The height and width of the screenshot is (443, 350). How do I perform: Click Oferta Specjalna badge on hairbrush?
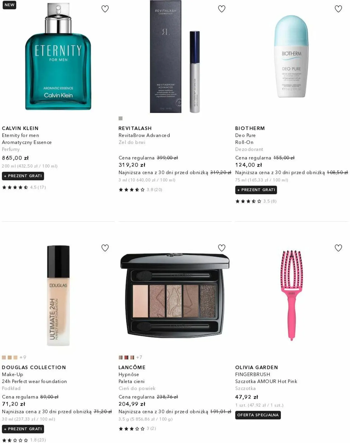point(258,415)
